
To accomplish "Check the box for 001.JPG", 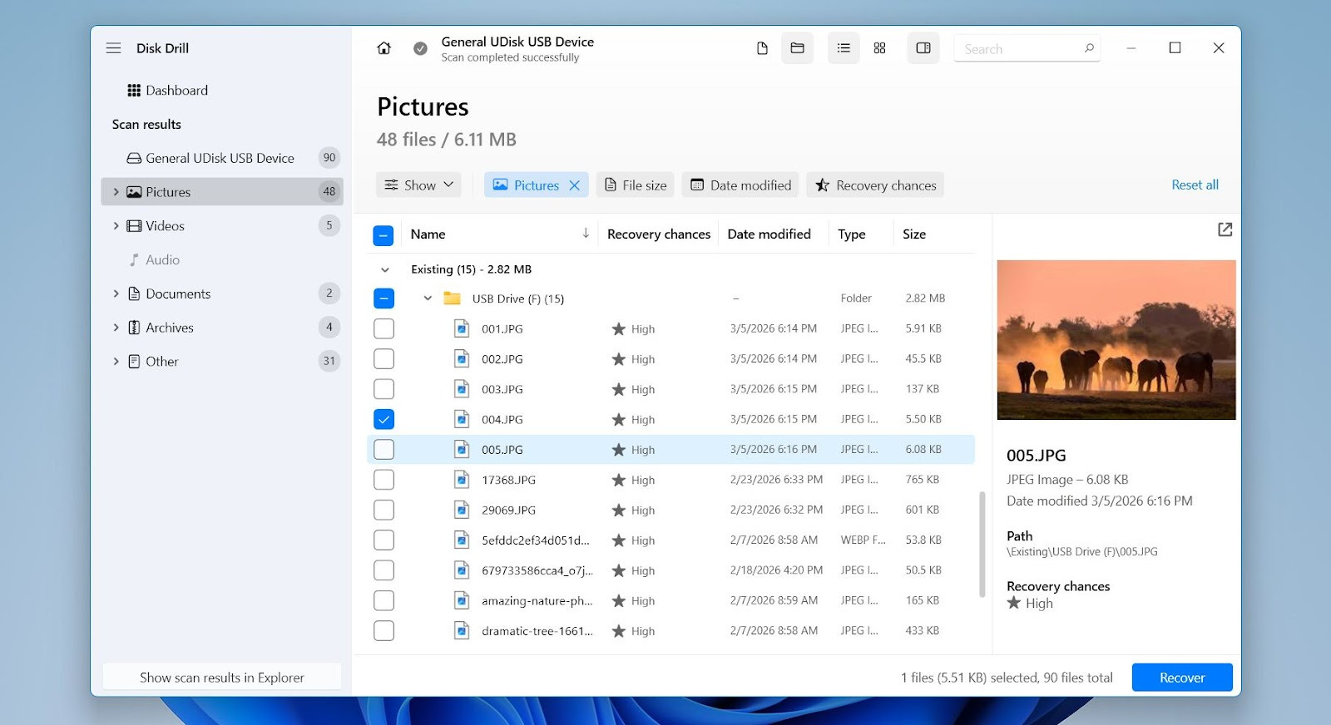I will click(383, 329).
